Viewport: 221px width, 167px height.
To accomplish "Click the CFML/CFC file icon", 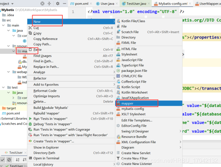I will [x=118, y=76].
